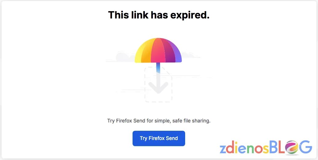Click the pink center umbrella segment
The height and width of the screenshot is (160, 318).
[158, 50]
